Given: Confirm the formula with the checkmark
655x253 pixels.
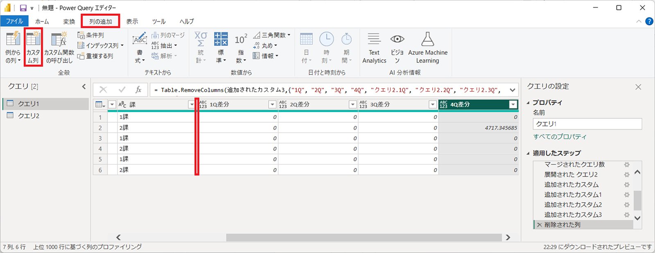Looking at the screenshot, I should [x=122, y=90].
